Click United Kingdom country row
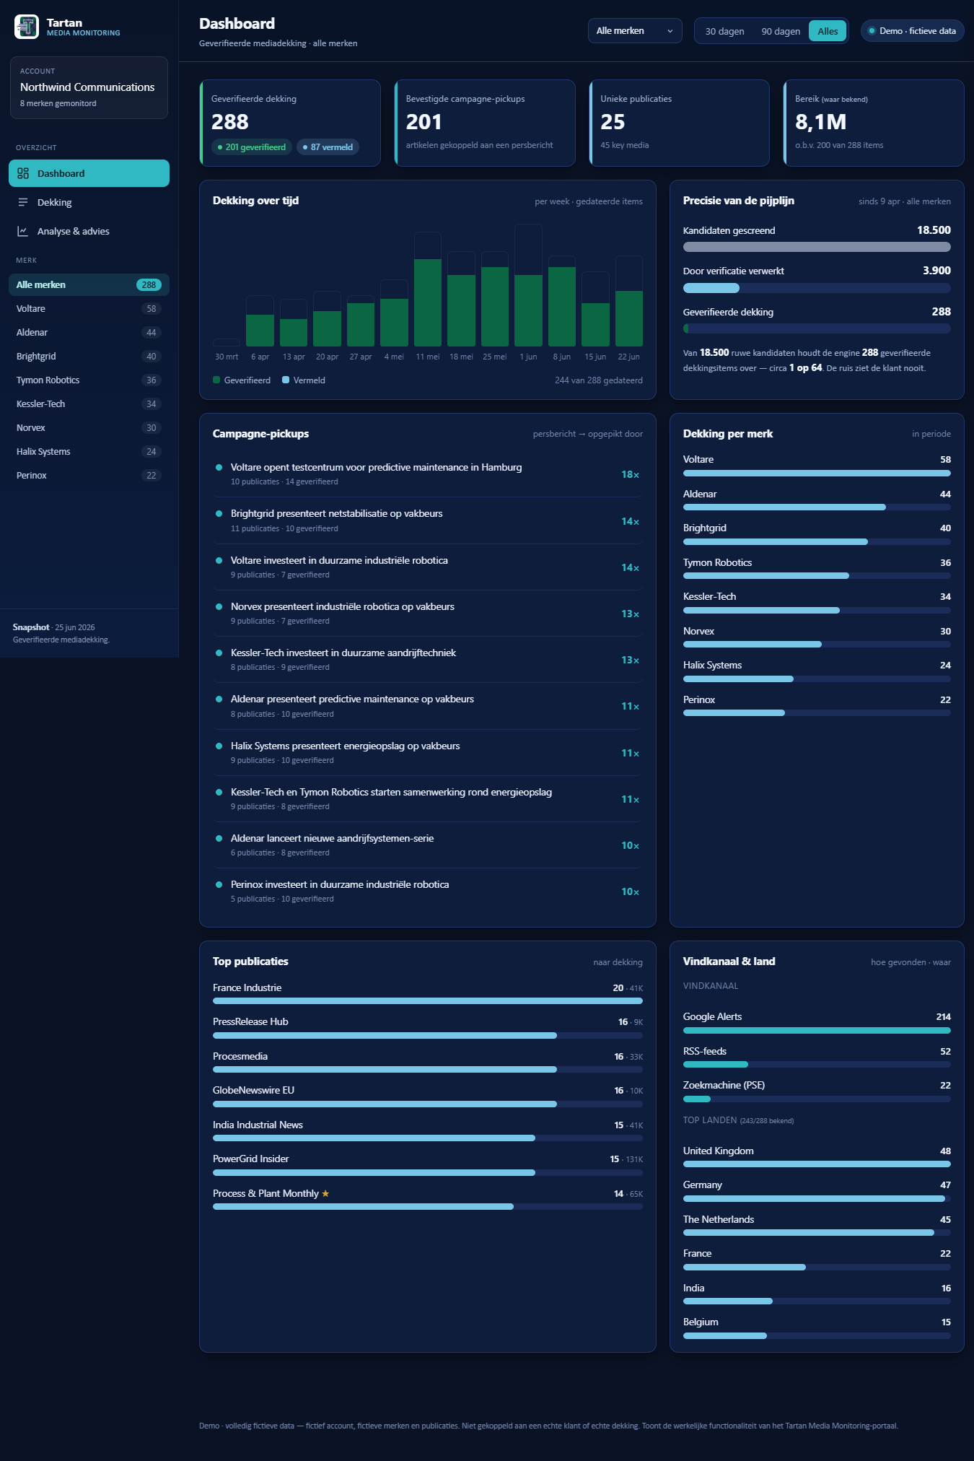This screenshot has width=974, height=1461. 817,1157
